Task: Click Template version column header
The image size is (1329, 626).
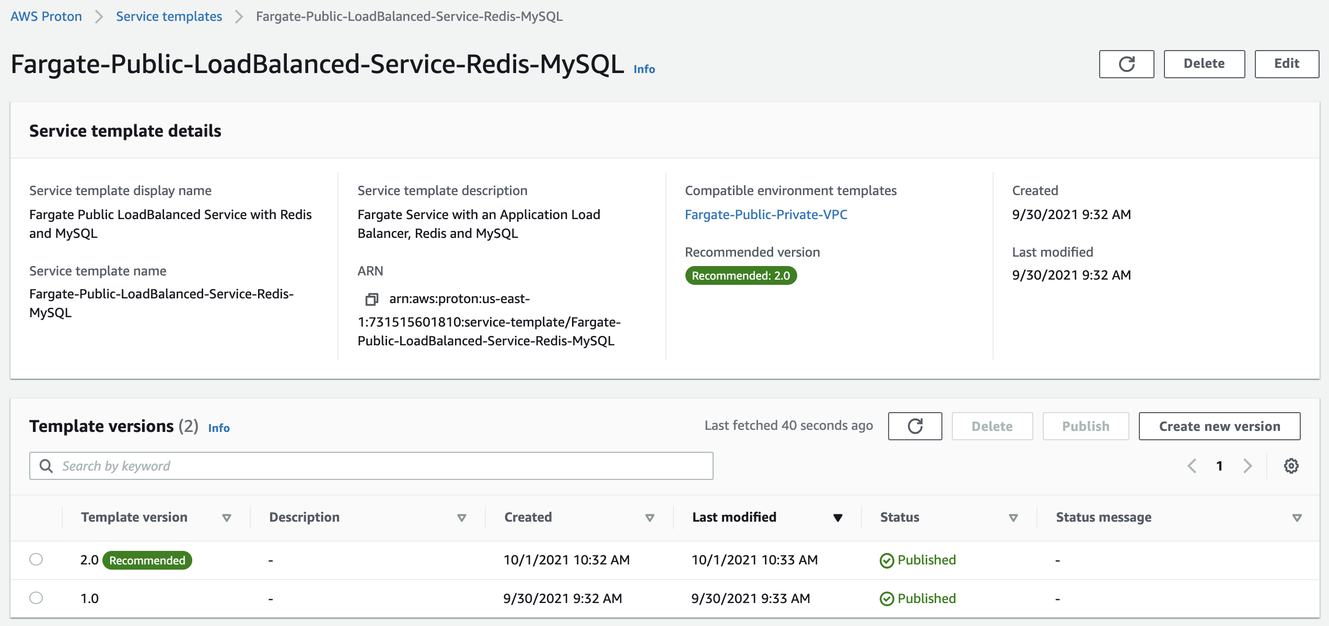Action: pos(134,517)
